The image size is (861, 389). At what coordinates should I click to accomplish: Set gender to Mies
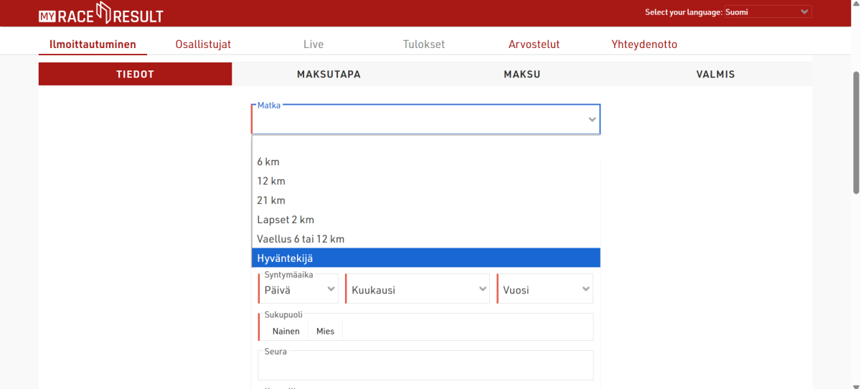[325, 331]
